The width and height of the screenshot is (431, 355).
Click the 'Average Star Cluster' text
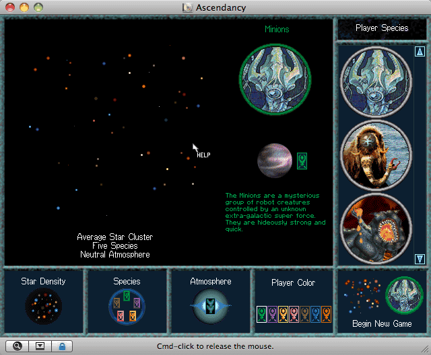[x=115, y=237]
